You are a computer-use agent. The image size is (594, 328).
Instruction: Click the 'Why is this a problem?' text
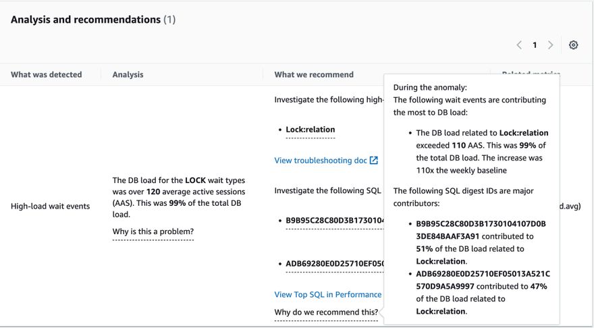pyautogui.click(x=153, y=231)
